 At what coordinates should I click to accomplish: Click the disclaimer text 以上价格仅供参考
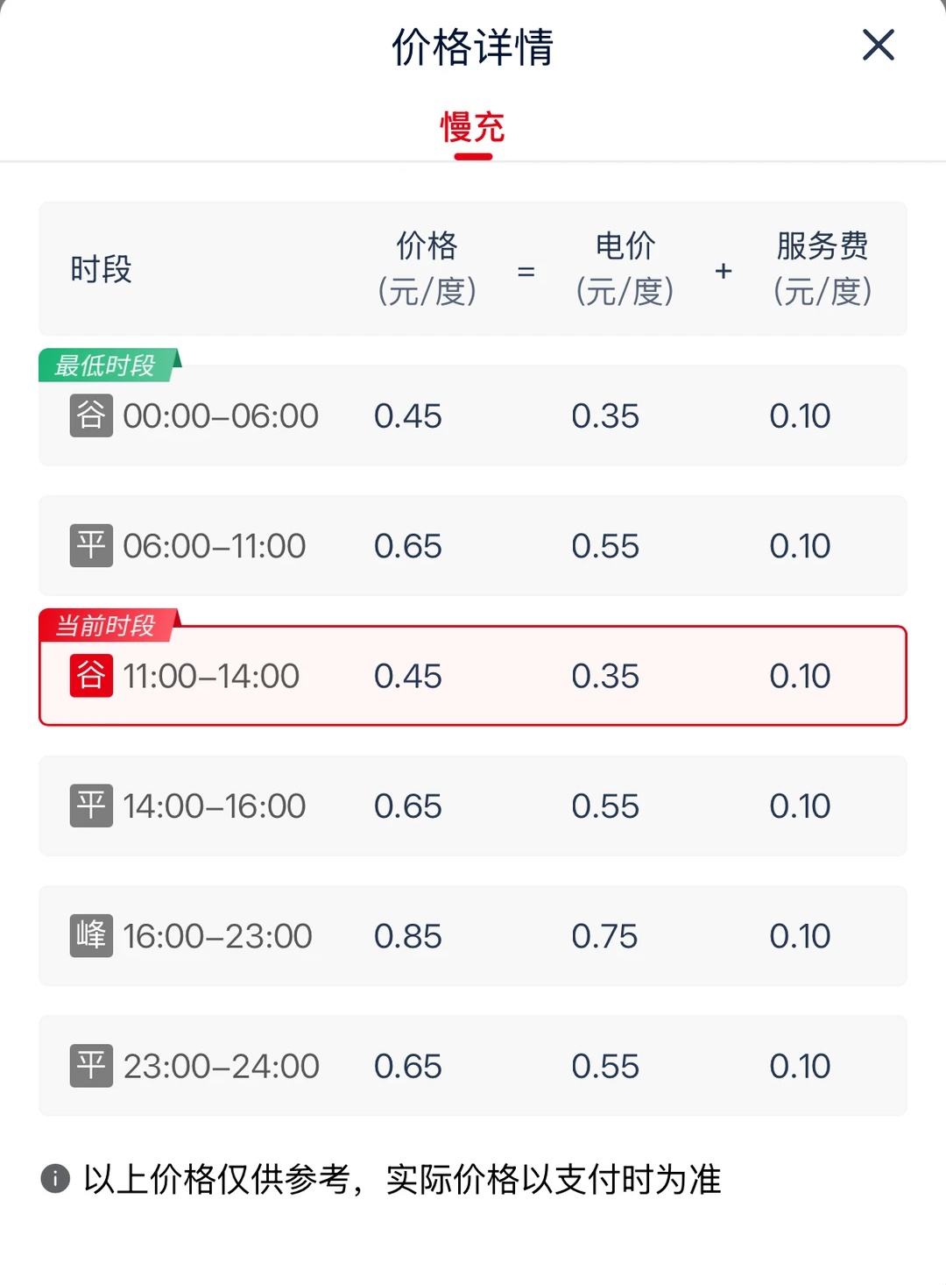click(x=217, y=1179)
